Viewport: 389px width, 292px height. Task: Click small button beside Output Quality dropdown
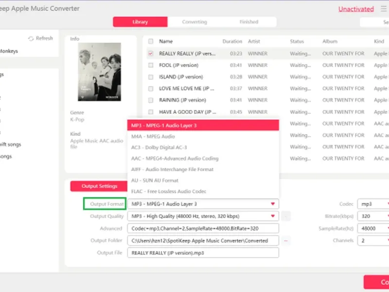pyautogui.click(x=286, y=216)
